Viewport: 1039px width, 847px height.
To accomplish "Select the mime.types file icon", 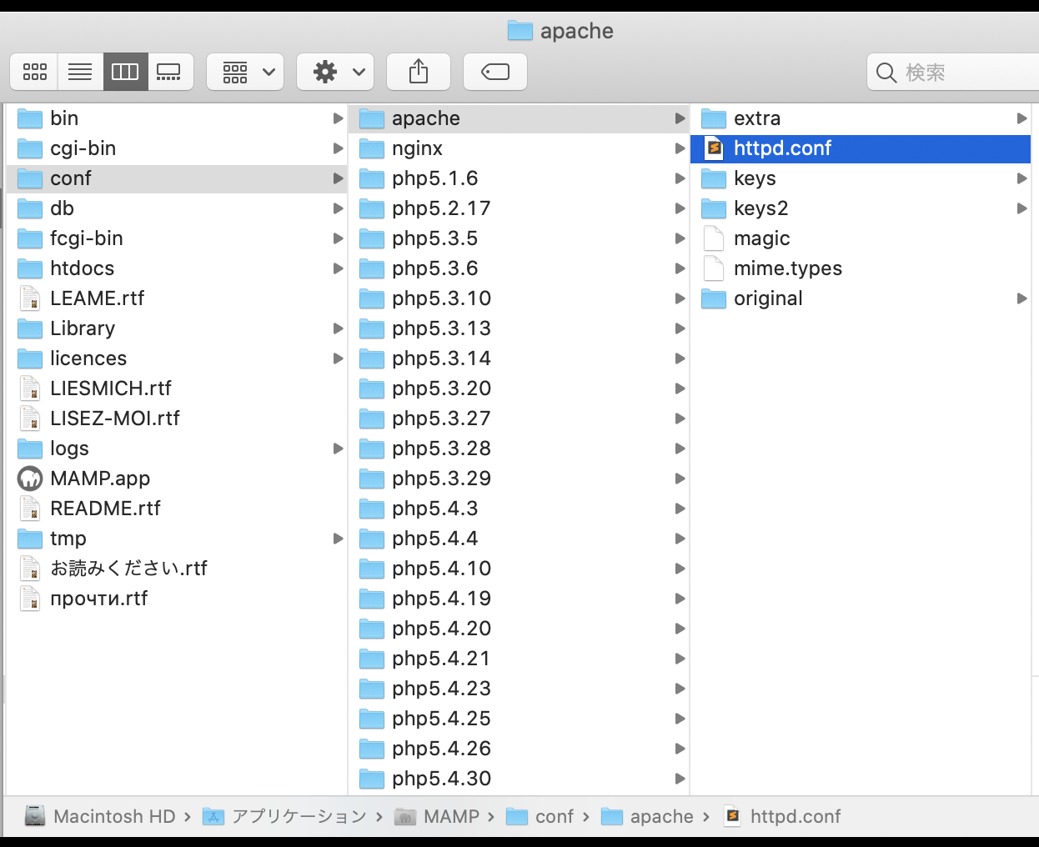I will coord(714,268).
